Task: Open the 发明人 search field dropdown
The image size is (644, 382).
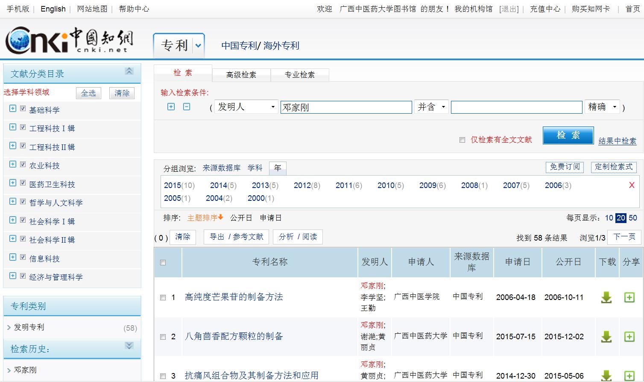Action: tap(246, 107)
